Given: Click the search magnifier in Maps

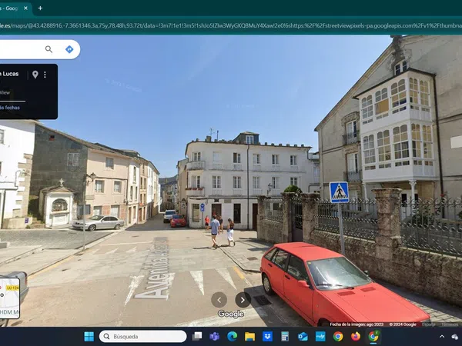Looking at the screenshot, I should [49, 49].
